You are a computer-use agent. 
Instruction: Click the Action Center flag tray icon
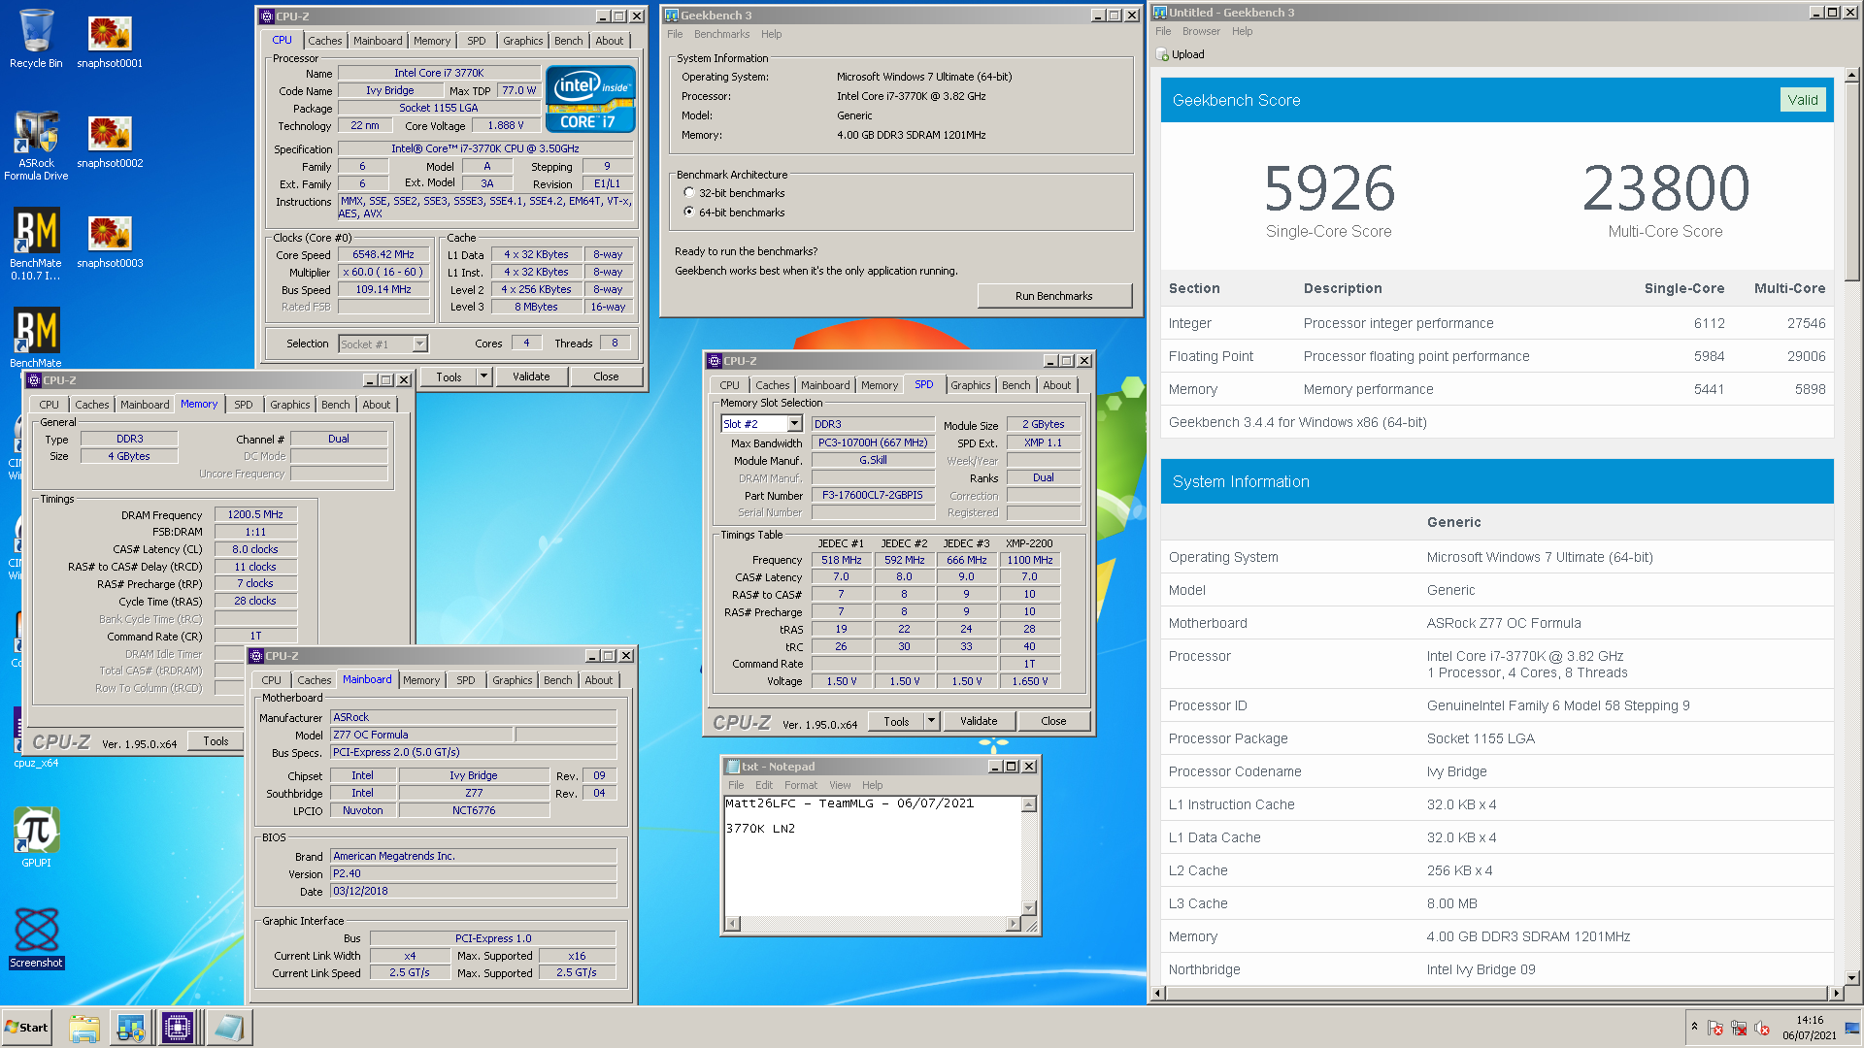click(1715, 1029)
